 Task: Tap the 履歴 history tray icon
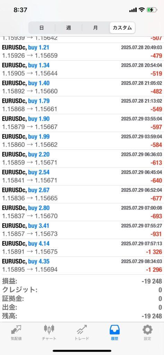(x=115, y=330)
